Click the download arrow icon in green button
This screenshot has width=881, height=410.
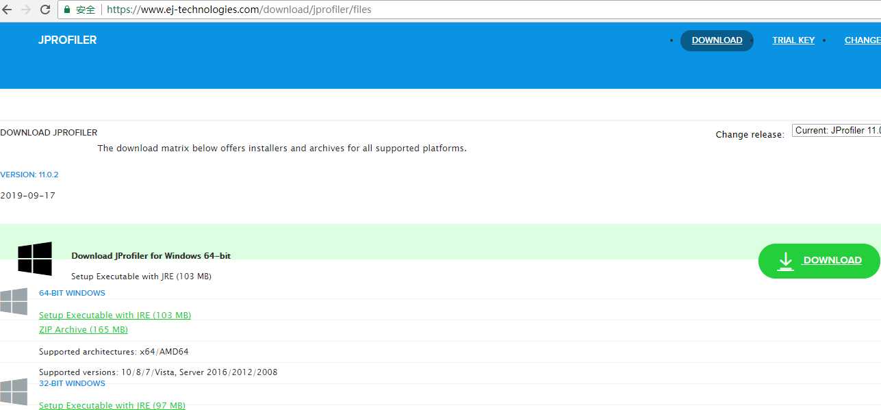[x=785, y=261]
